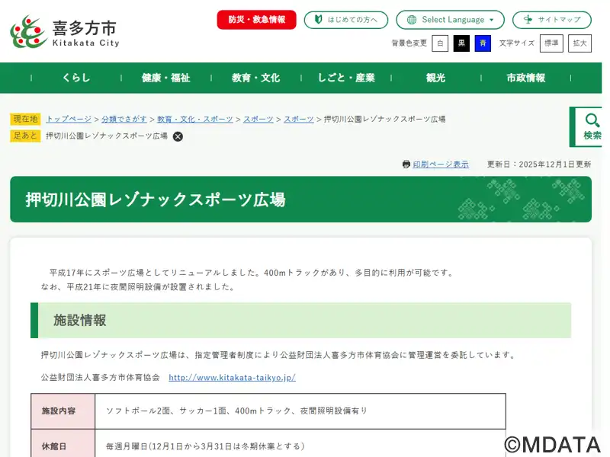The width and height of the screenshot is (610, 457).
Task: Open the 教育・文化 menu
Action: pos(256,78)
